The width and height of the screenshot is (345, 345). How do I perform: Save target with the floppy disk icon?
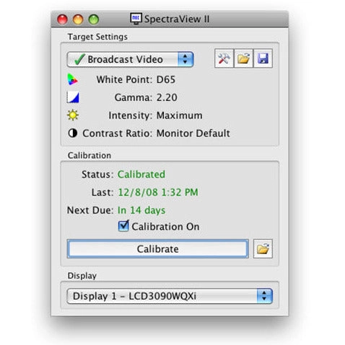click(263, 58)
